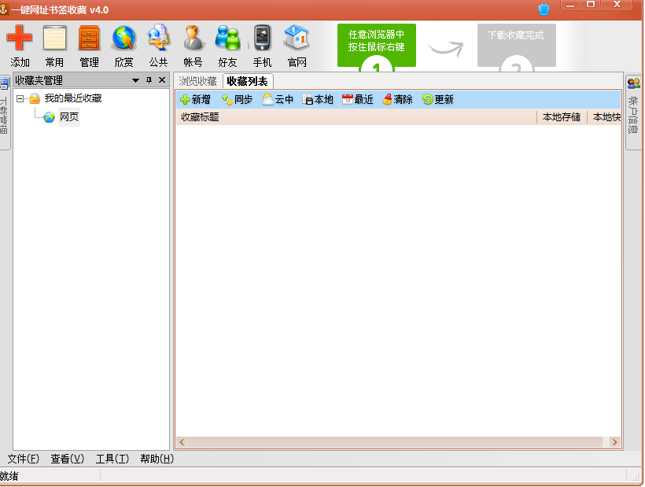The height and width of the screenshot is (487, 645).
Task: Open the 常用 notepad icon
Action: tap(54, 39)
